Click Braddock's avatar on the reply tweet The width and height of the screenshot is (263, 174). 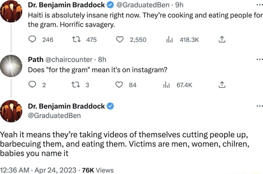click(11, 111)
